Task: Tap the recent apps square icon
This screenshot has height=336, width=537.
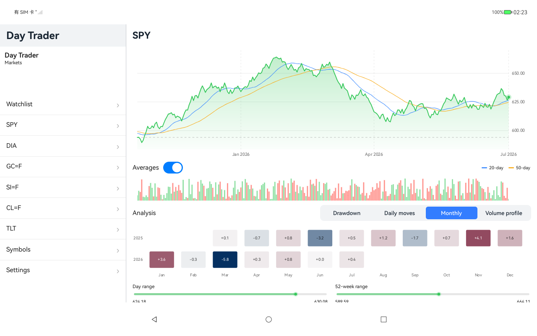Action: pyautogui.click(x=383, y=319)
